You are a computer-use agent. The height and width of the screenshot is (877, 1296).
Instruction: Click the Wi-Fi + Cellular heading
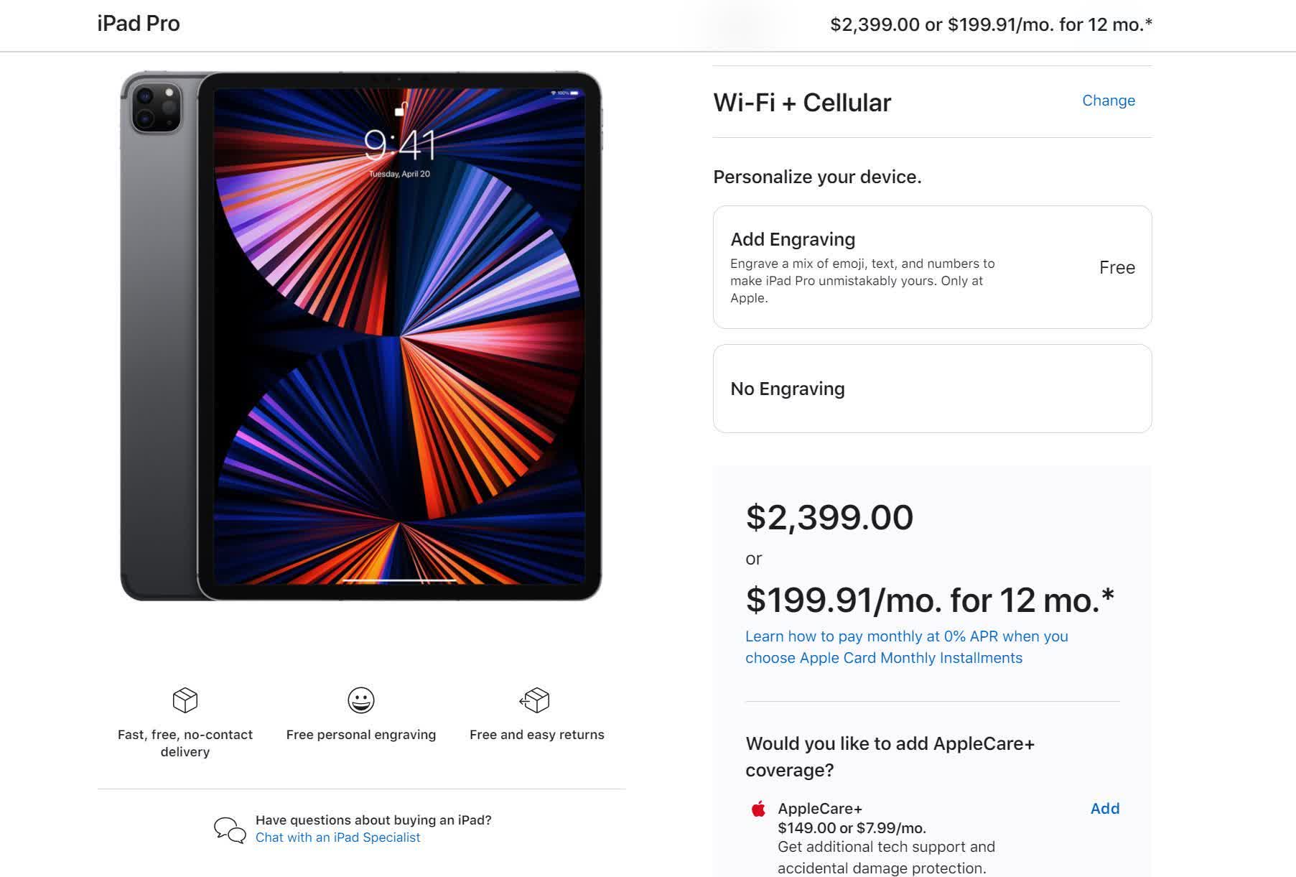click(802, 103)
